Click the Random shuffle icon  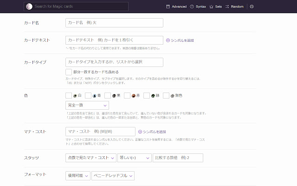click(227, 7)
